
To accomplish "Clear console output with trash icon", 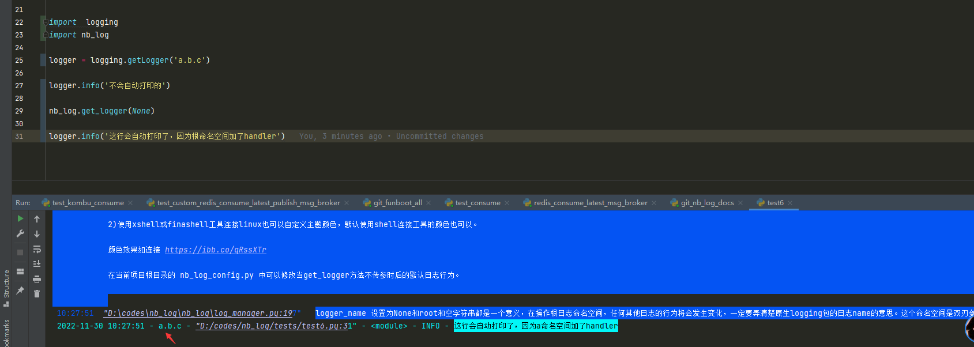I will point(37,294).
